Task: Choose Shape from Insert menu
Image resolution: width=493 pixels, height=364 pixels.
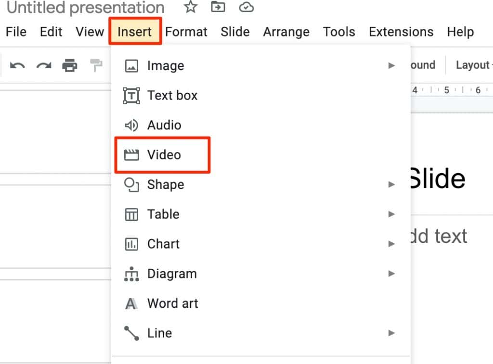Action: coord(261,185)
